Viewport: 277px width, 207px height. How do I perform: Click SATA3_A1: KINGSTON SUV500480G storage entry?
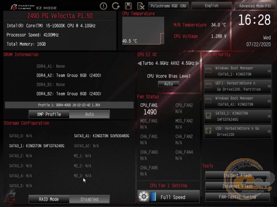tap(102, 136)
